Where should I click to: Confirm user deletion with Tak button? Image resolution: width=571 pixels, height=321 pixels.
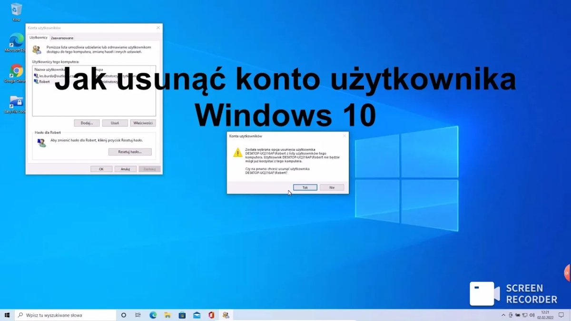coord(305,187)
